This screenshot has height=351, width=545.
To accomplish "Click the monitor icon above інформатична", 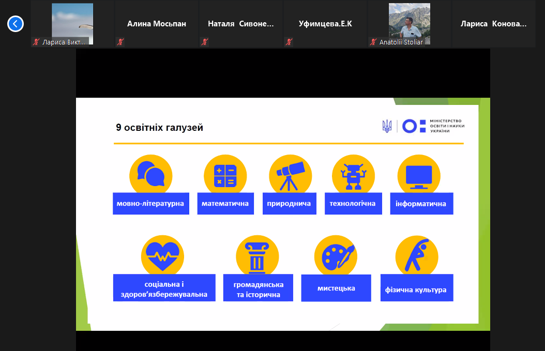I will (x=419, y=174).
